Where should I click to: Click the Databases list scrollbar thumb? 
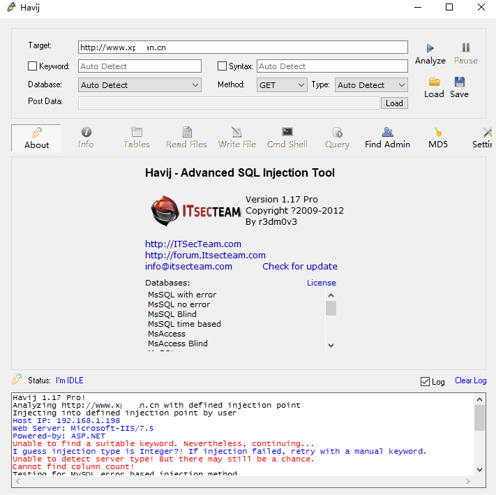click(x=331, y=308)
